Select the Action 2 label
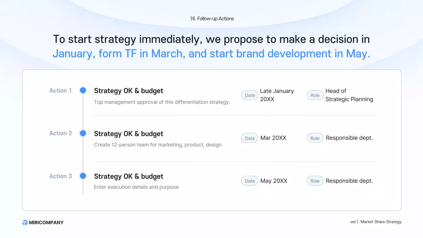The image size is (423, 238). 60,133
